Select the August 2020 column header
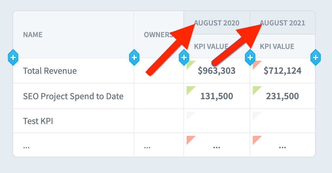The width and height of the screenshot is (332, 173). 217,23
